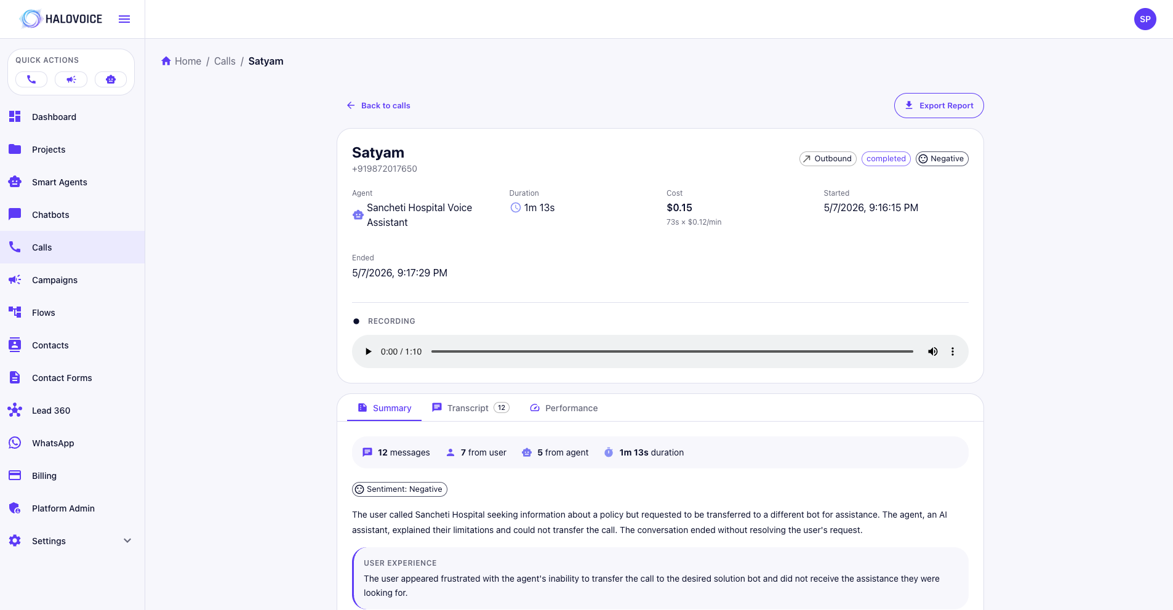
Task: Click the agent robot icon beside Sancheti
Action: tap(358, 215)
